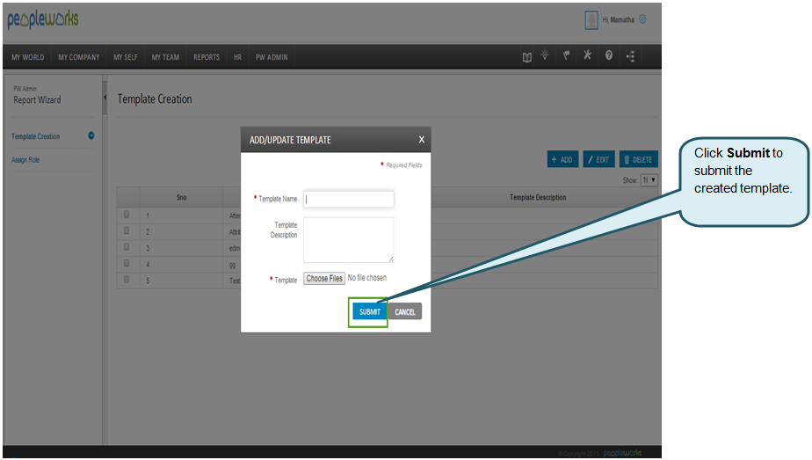This screenshot has width=812, height=460.
Task: Click the flag icon in top bar
Action: point(567,56)
